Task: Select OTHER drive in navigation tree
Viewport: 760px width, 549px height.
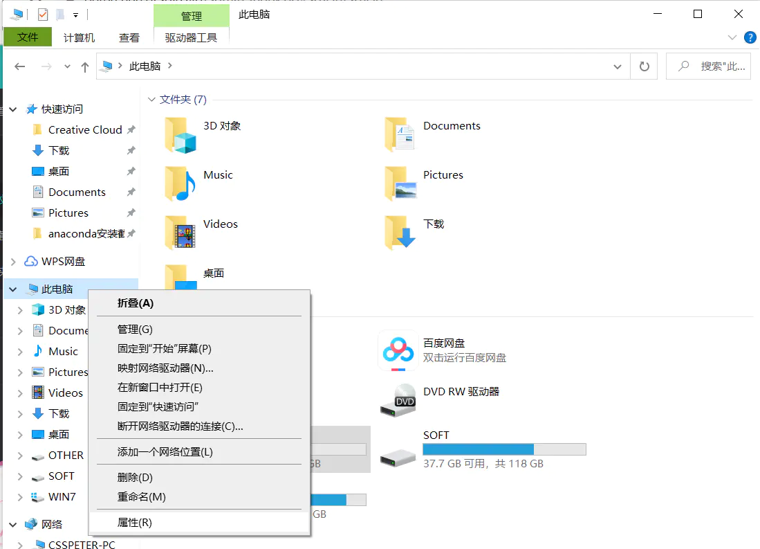Action: point(66,456)
